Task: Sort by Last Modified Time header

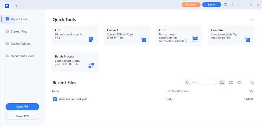Action: [x=178, y=91]
